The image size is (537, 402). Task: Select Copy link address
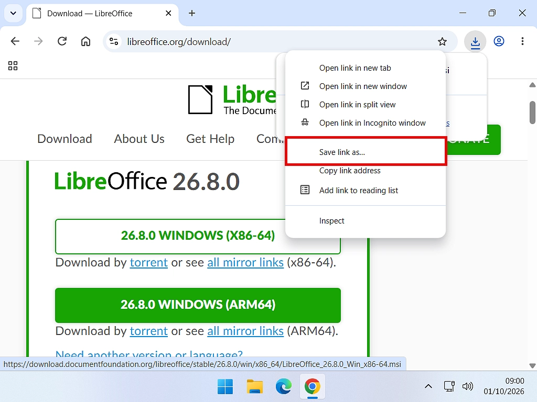pyautogui.click(x=365, y=171)
